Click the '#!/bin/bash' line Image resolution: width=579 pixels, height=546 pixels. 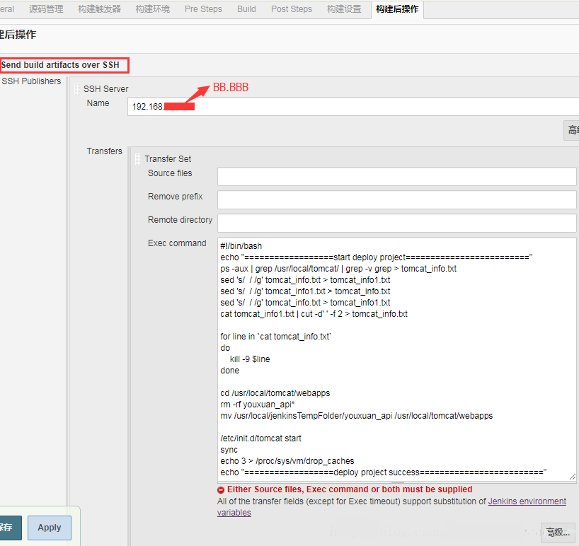241,246
